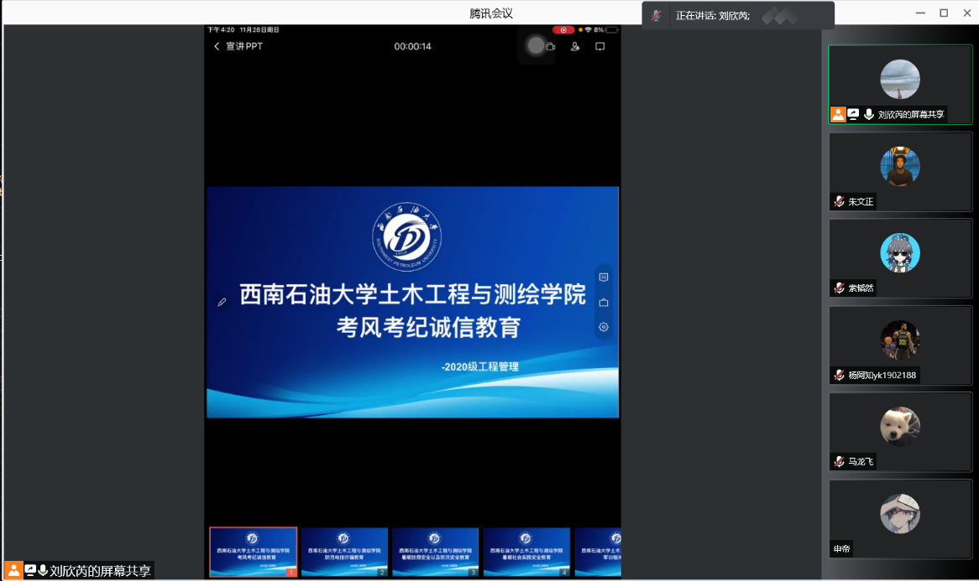Screen dimensions: 979x581
Task: Select slide thumbnail number 3
Action: click(x=435, y=552)
